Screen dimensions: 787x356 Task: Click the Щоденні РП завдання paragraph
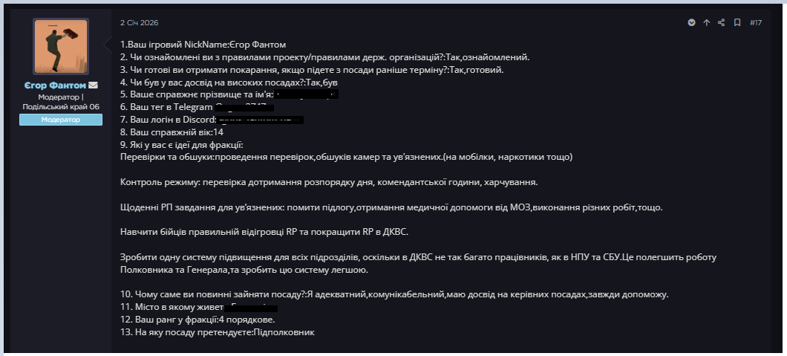pyautogui.click(x=391, y=207)
